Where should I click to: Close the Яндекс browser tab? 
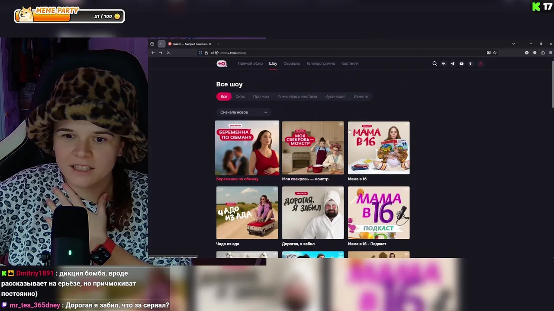(x=210, y=44)
